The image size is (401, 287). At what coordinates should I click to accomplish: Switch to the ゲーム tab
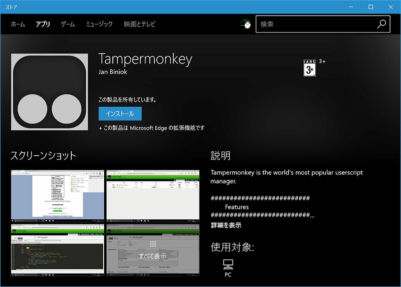pyautogui.click(x=68, y=24)
